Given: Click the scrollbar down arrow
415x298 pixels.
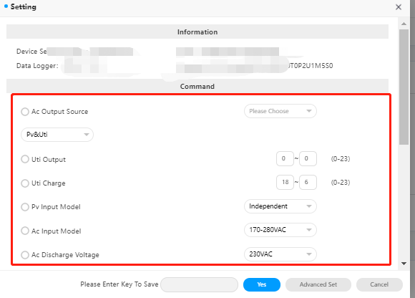Looking at the screenshot, I should click(404, 264).
